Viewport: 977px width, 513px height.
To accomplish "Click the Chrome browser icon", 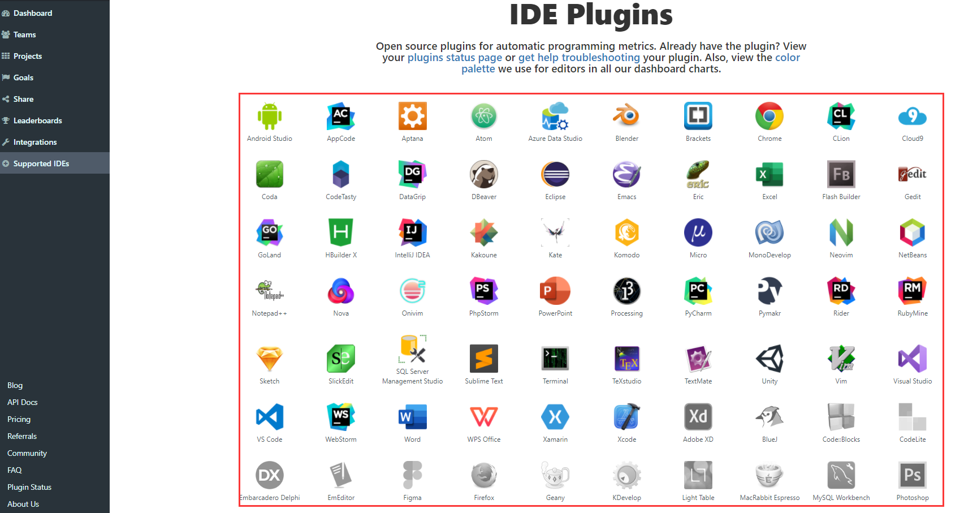I will 770,116.
